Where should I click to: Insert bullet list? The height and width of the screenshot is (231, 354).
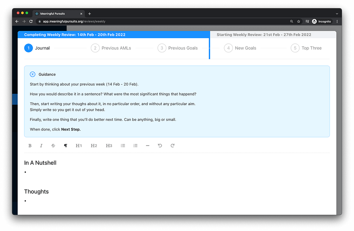[x=123, y=146]
